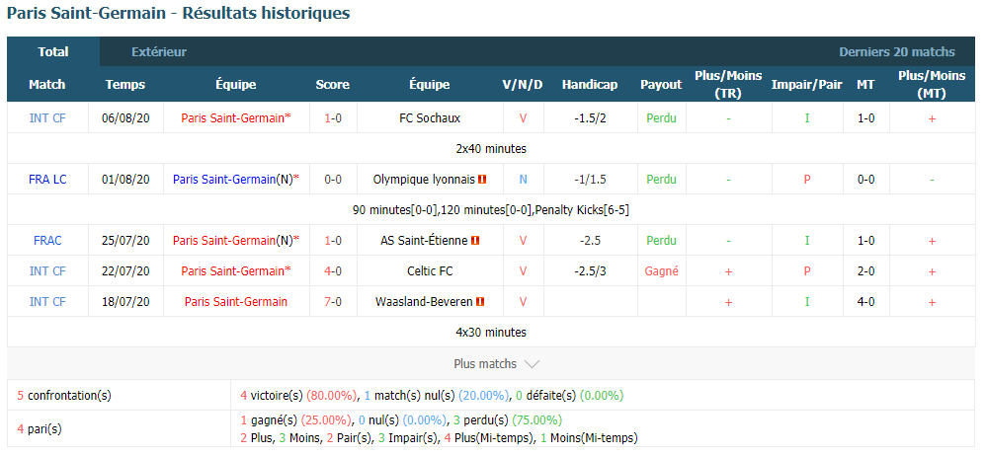This screenshot has width=986, height=456.
Task: Click the date 06/08/20
Action: coord(125,118)
